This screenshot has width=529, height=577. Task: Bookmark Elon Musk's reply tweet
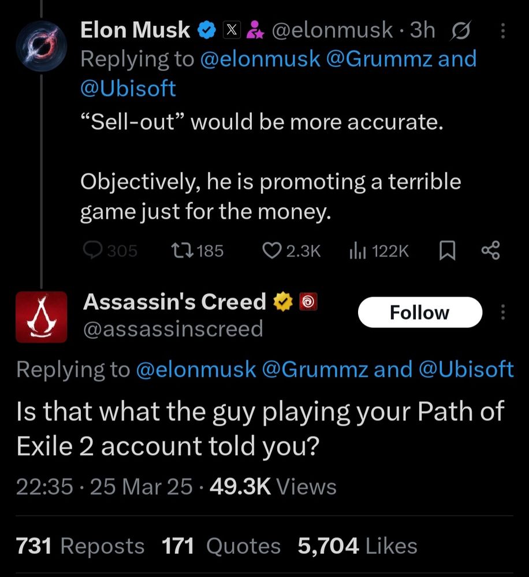[448, 251]
